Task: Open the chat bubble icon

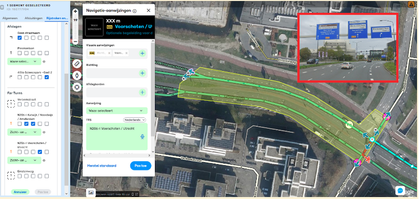Action: pyautogui.click(x=400, y=190)
